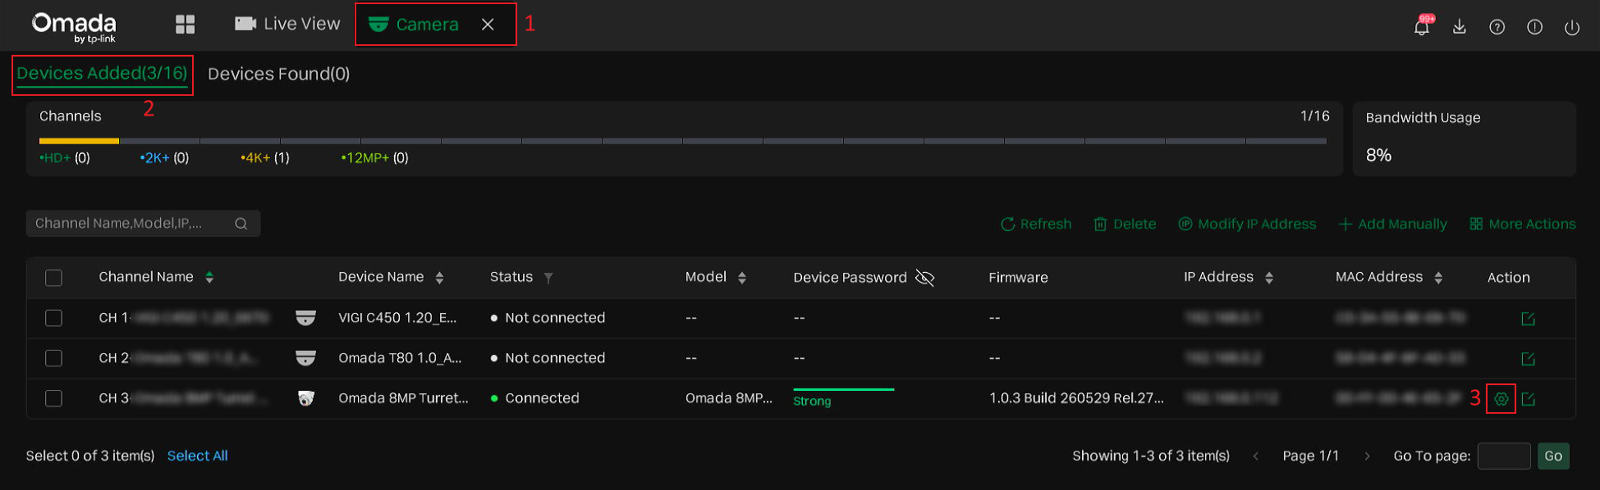Image resolution: width=1600 pixels, height=490 pixels.
Task: Sort by IP Address column arrows
Action: click(1269, 277)
